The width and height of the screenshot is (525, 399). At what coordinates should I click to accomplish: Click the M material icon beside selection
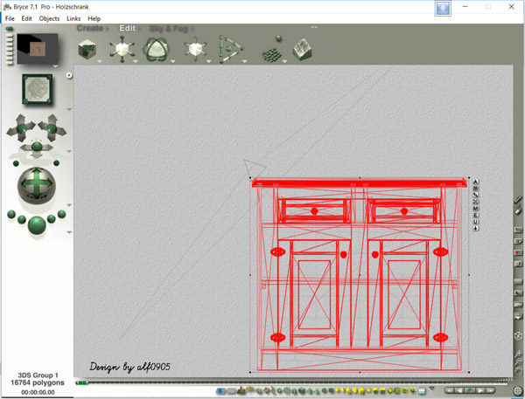(476, 209)
